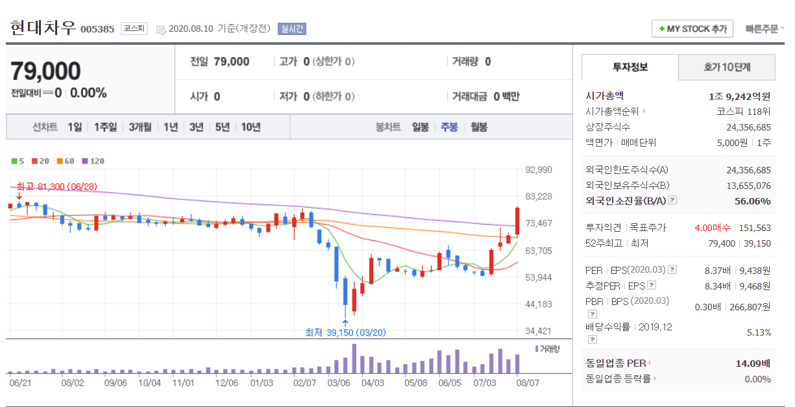Select 5년 line chart period
795x407 pixels.
click(223, 127)
